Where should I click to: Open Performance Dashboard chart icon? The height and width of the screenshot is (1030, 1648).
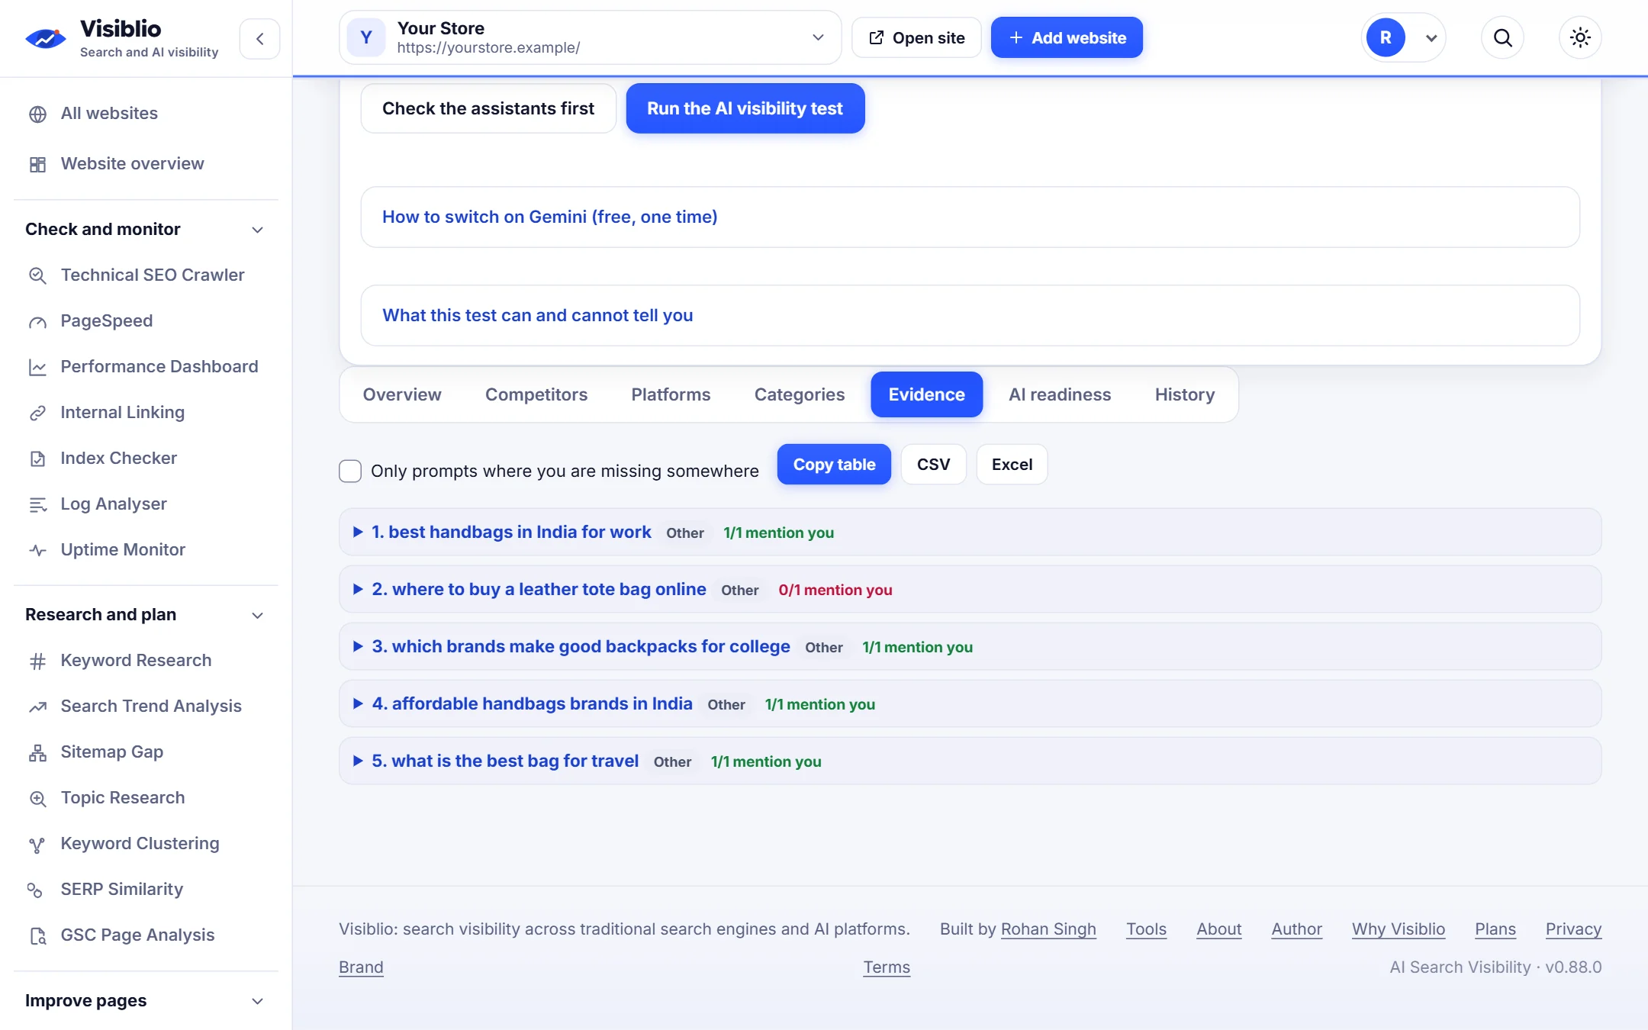[x=37, y=367]
